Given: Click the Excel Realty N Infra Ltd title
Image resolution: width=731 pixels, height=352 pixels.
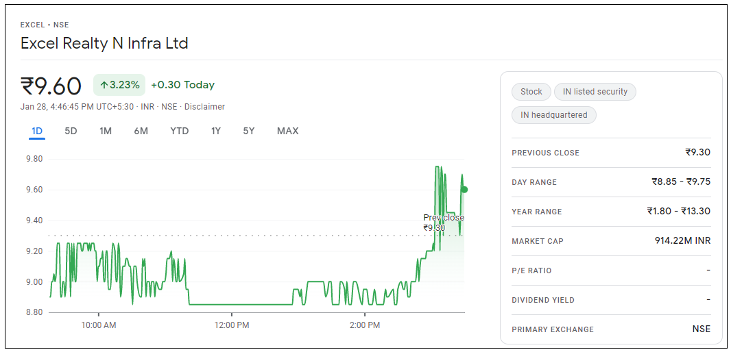Looking at the screenshot, I should point(104,44).
